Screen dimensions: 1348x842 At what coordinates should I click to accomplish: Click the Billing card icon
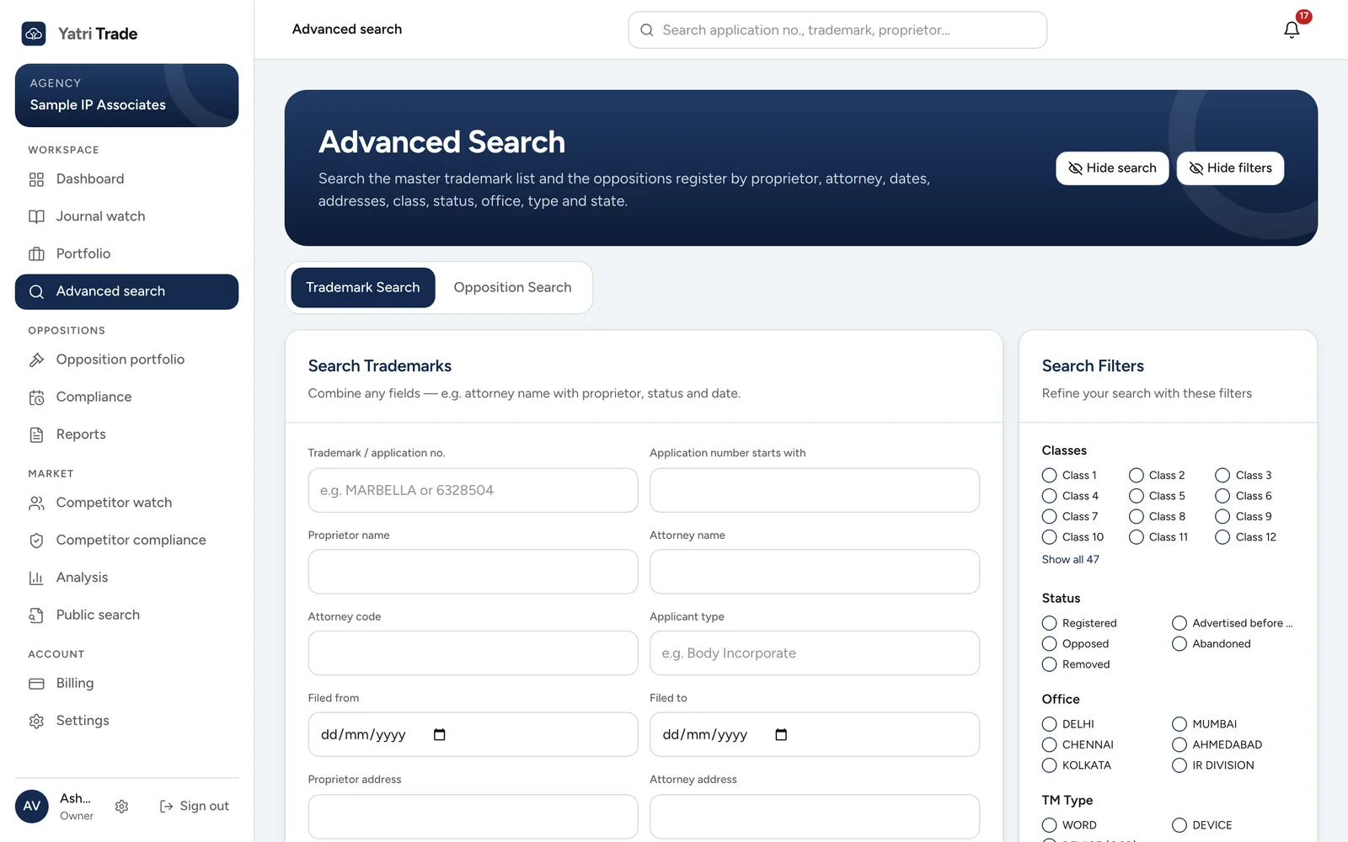36,684
